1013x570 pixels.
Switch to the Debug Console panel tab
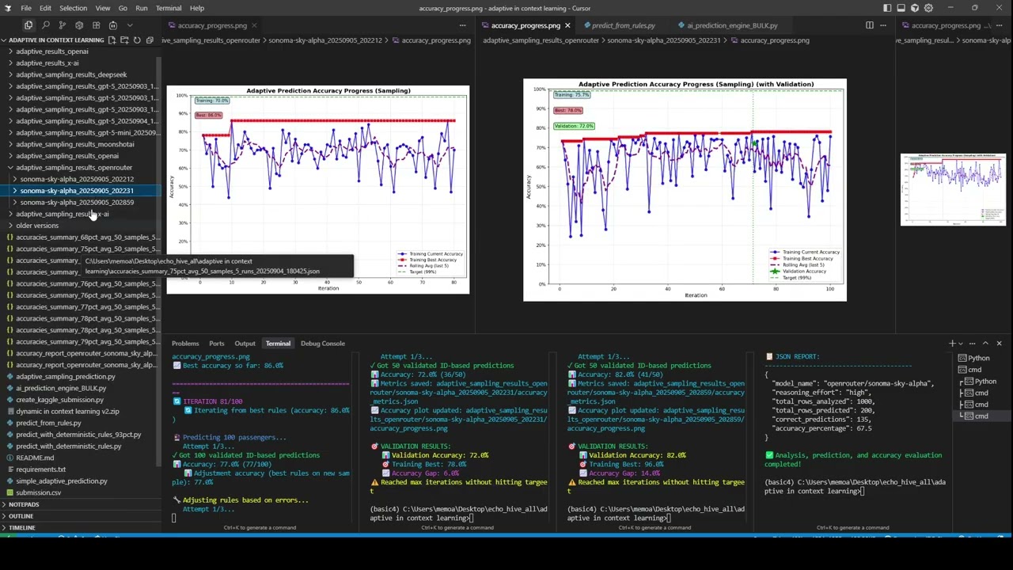click(x=322, y=344)
